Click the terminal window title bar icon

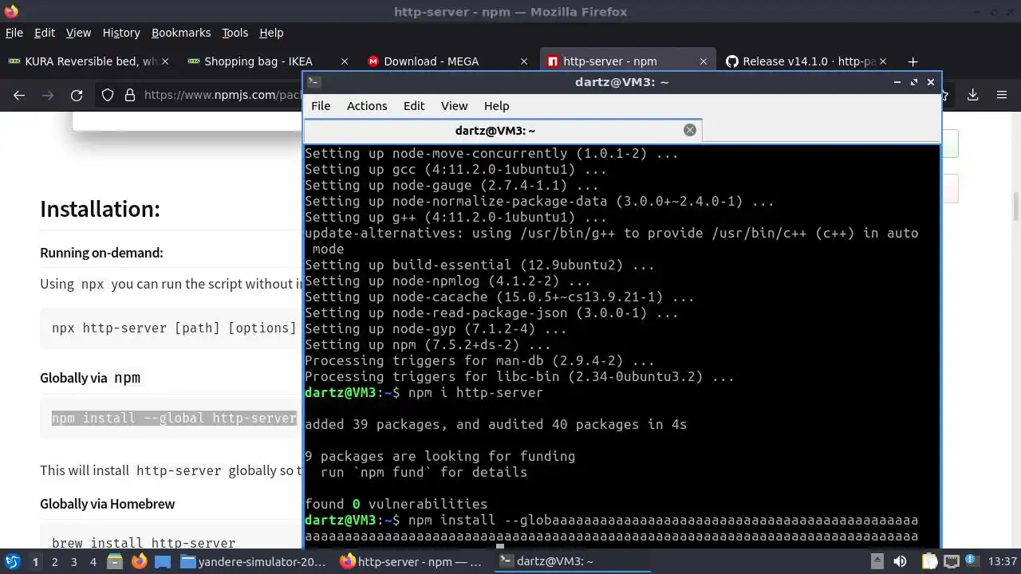[314, 81]
